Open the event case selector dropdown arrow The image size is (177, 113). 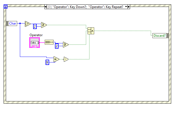126,7
